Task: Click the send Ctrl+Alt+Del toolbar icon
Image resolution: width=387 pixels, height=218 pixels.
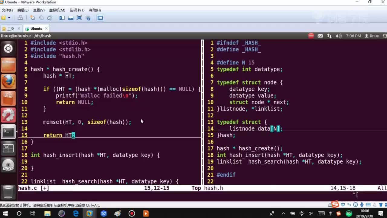Action: point(20,18)
